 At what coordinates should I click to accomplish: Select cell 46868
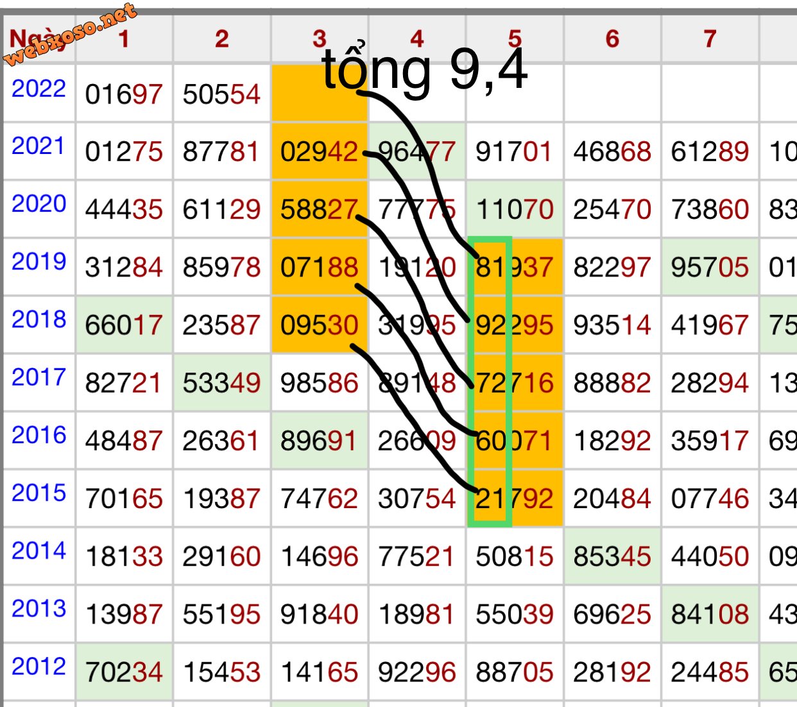pos(612,152)
